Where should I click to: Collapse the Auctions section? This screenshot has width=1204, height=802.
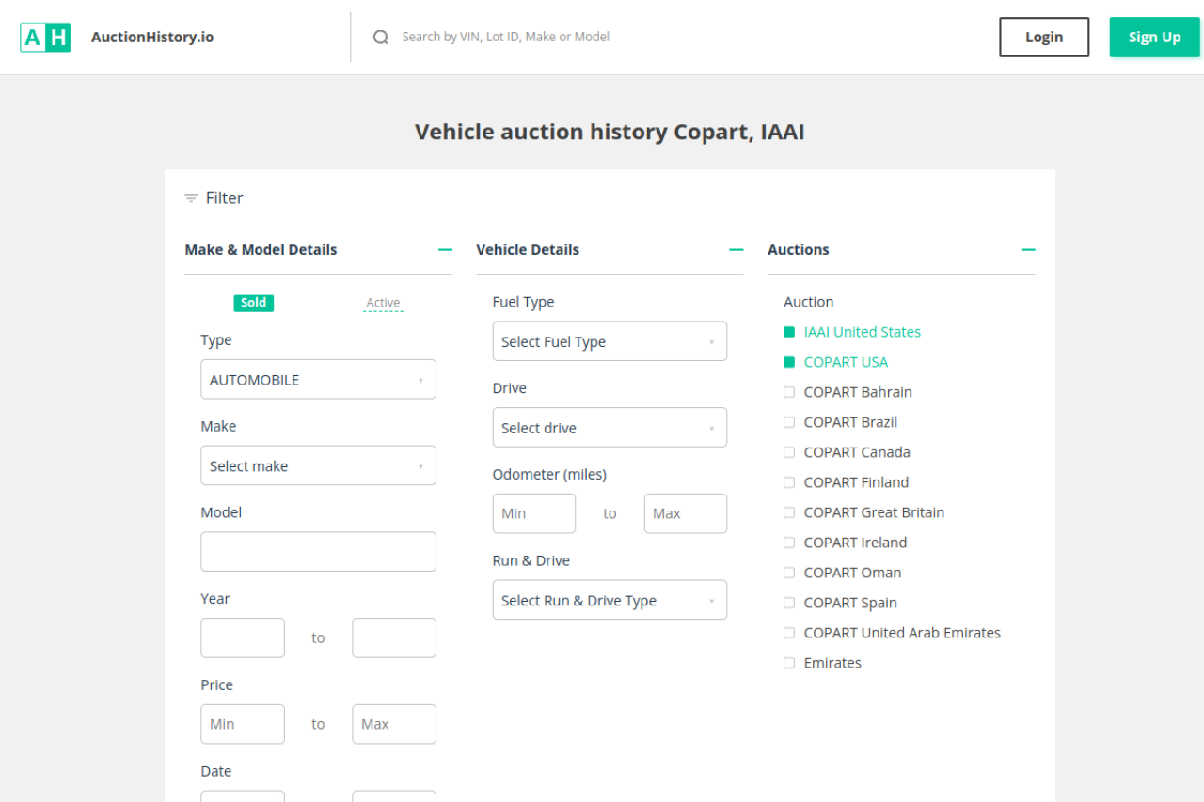point(1027,250)
